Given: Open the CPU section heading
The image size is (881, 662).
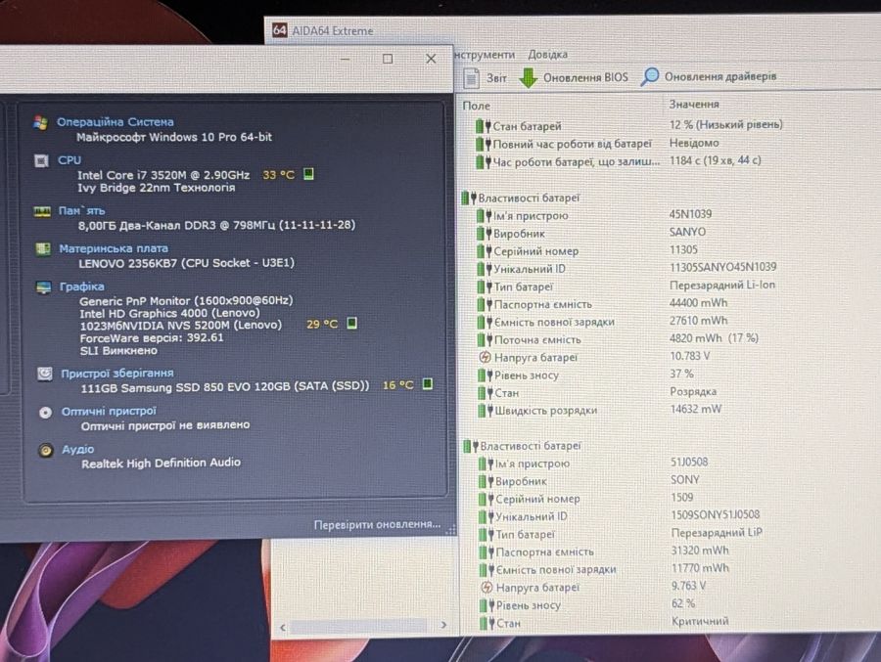Looking at the screenshot, I should tap(70, 160).
